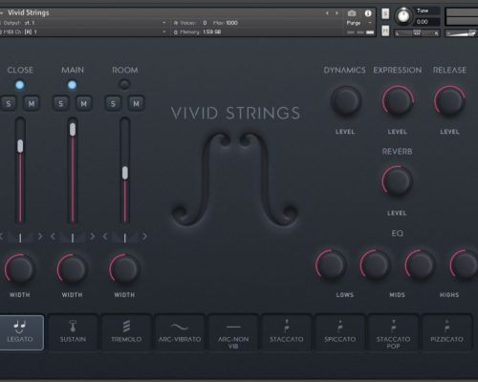
Task: Solo the Close mic channel
Action: point(9,103)
